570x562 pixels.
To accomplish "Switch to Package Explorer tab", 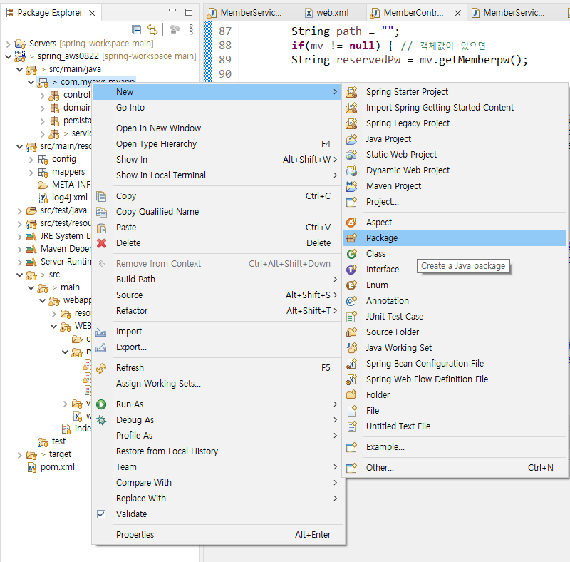I will coord(50,13).
